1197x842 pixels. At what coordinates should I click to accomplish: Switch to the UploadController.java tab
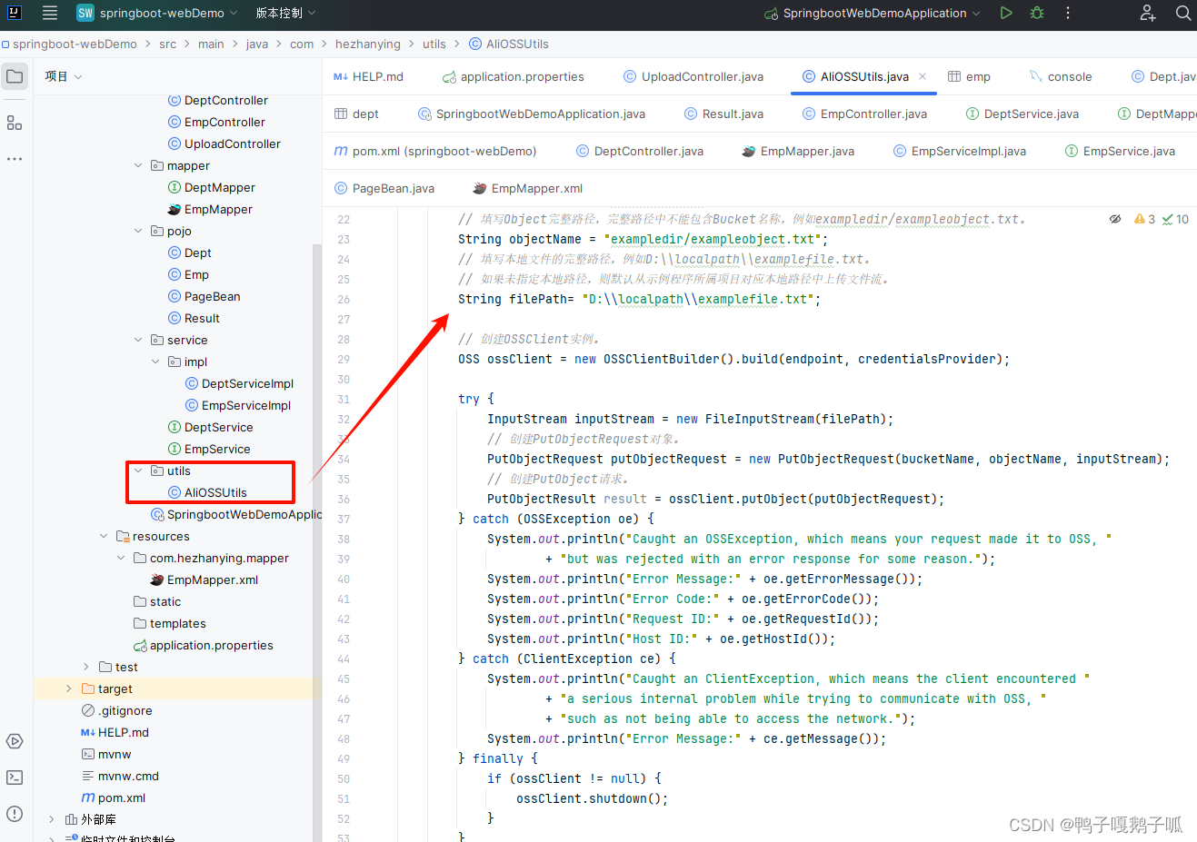point(693,76)
